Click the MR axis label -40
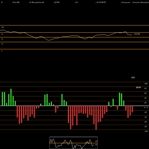This screenshot has height=149, width=149. [x=145, y=117]
